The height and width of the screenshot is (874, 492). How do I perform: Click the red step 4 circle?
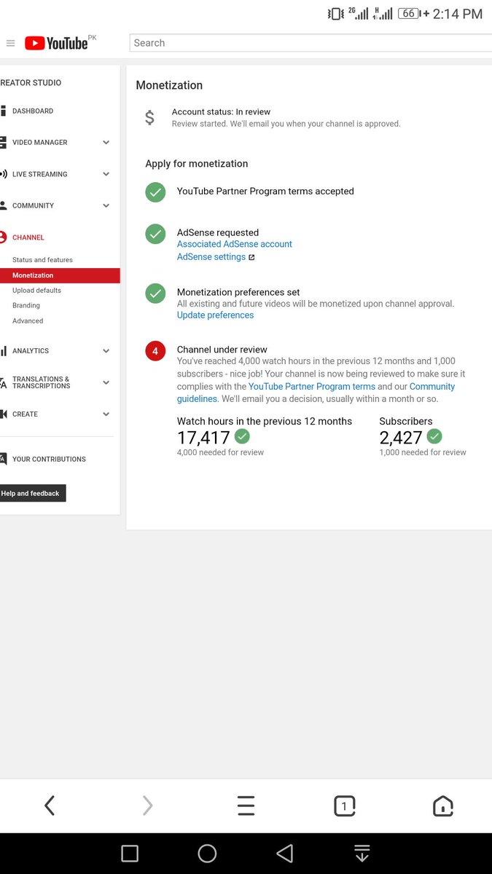(155, 351)
